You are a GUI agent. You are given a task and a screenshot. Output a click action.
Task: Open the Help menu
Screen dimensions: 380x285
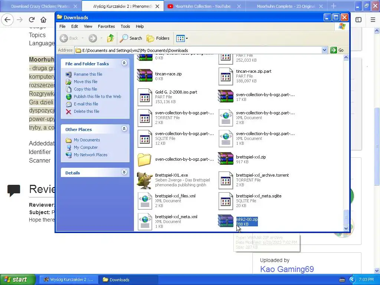point(140,26)
